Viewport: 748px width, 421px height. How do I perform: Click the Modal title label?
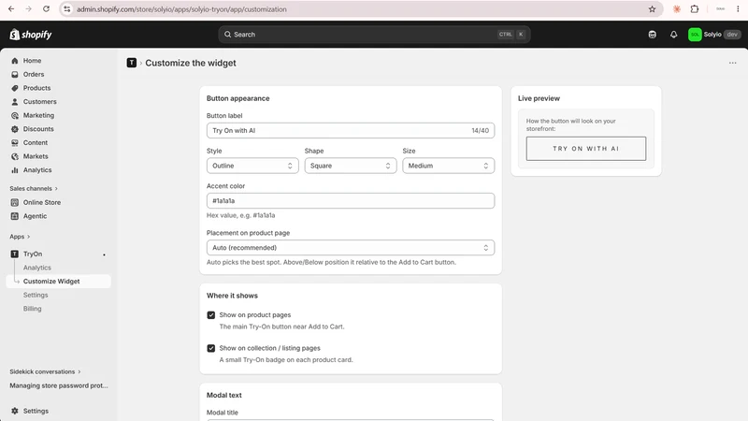click(x=223, y=413)
